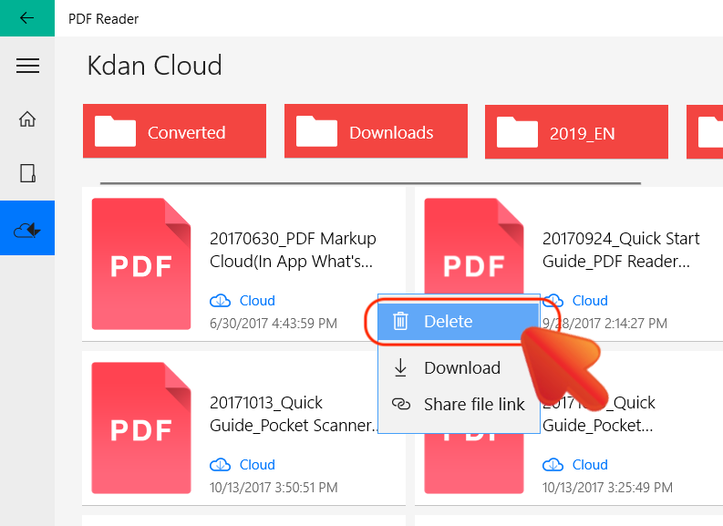Click cloud download icon dated 10/13/2017 3:25:49 PM
This screenshot has width=723, height=526.
click(553, 465)
